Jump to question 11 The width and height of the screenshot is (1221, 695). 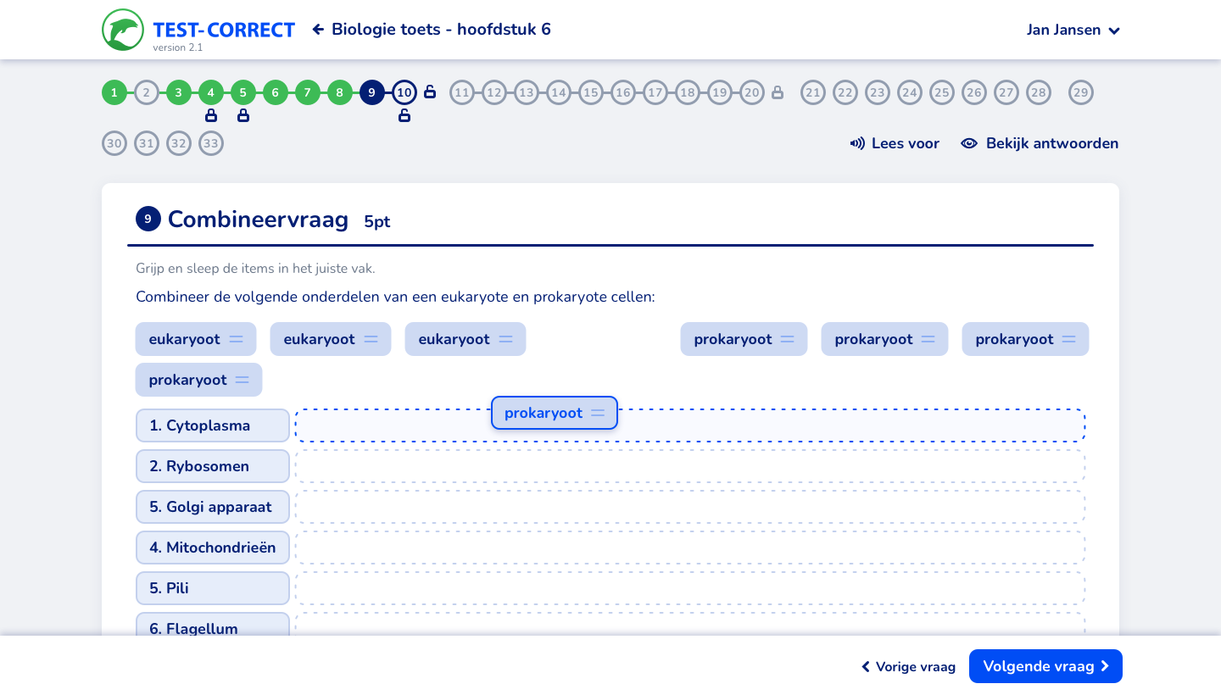point(462,92)
